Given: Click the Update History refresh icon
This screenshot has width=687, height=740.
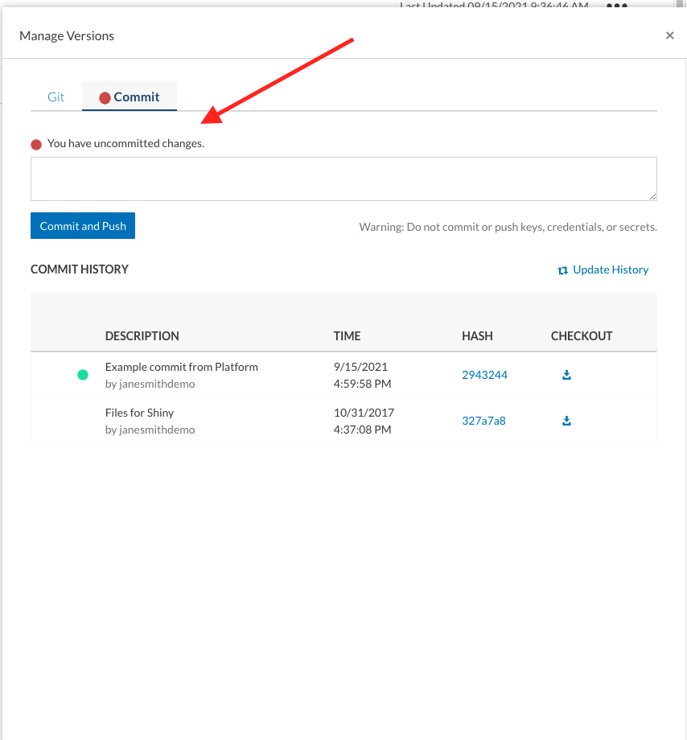Looking at the screenshot, I should pos(563,270).
